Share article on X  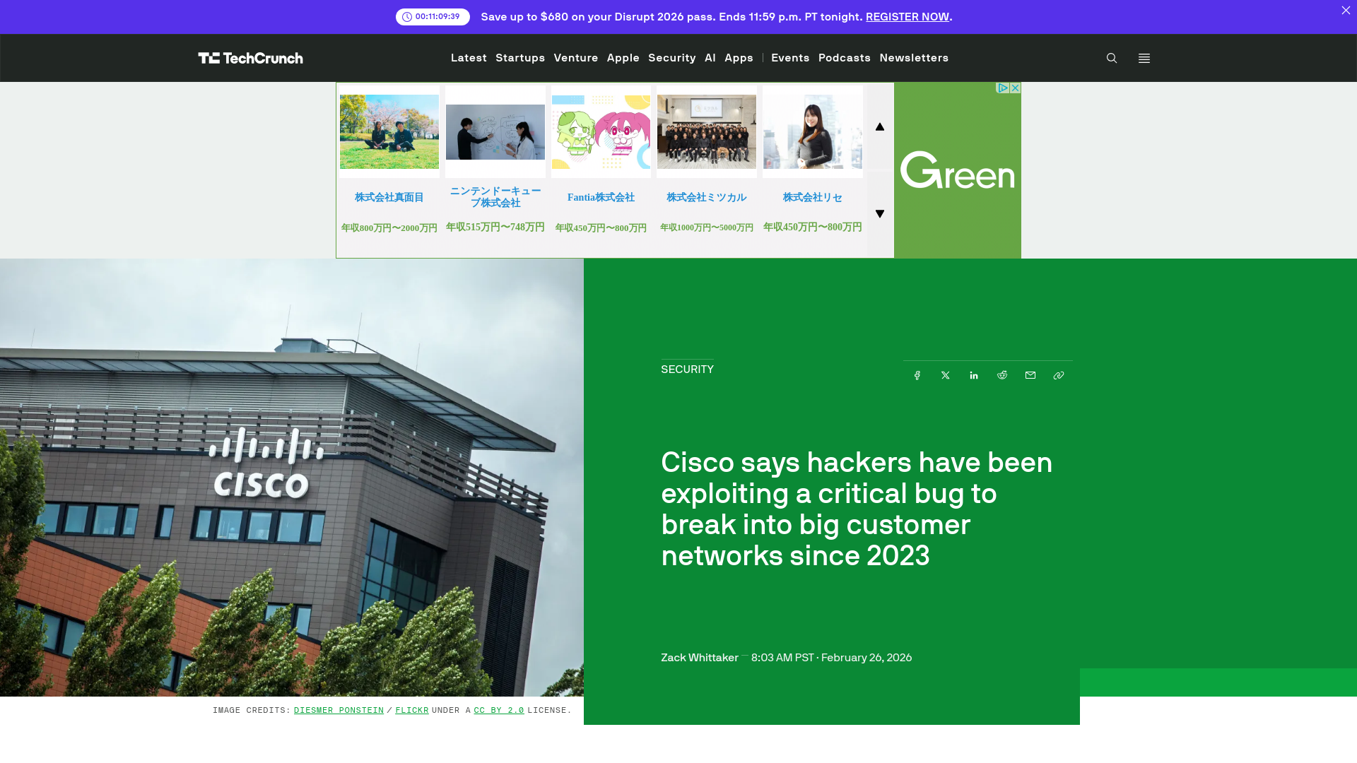pyautogui.click(x=945, y=375)
